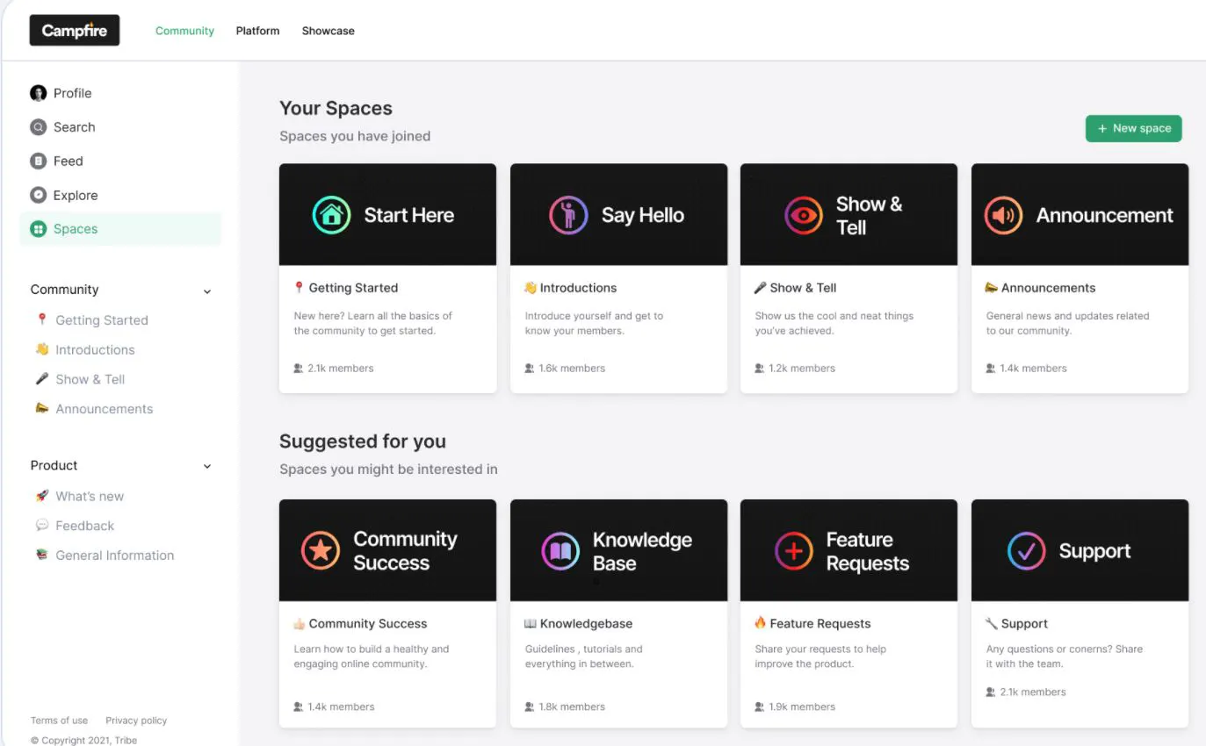Viewport: 1206px width, 746px height.
Task: Click the books icon beside General Information
Action: click(x=41, y=555)
